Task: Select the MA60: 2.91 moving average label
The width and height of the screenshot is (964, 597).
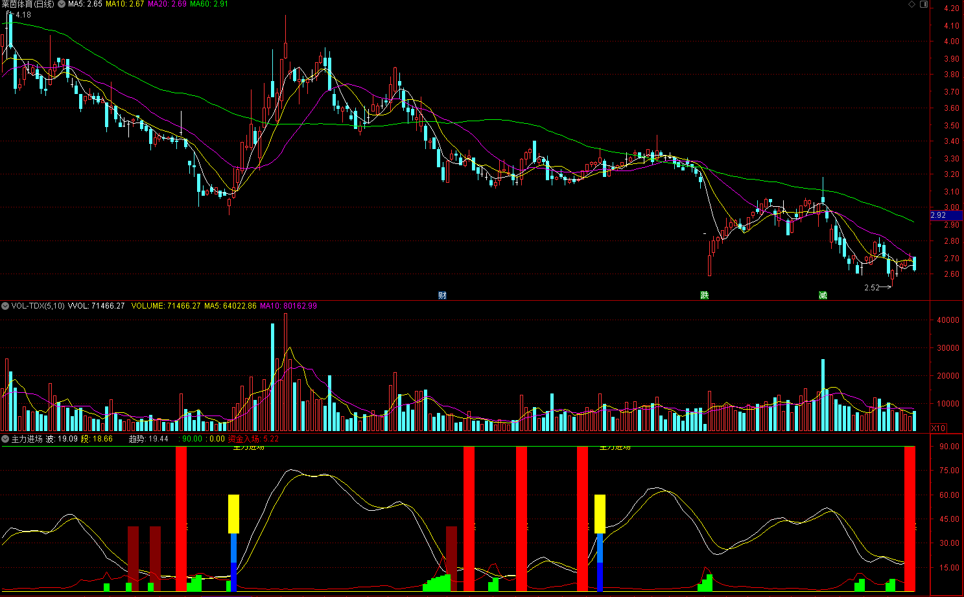Action: [x=209, y=4]
